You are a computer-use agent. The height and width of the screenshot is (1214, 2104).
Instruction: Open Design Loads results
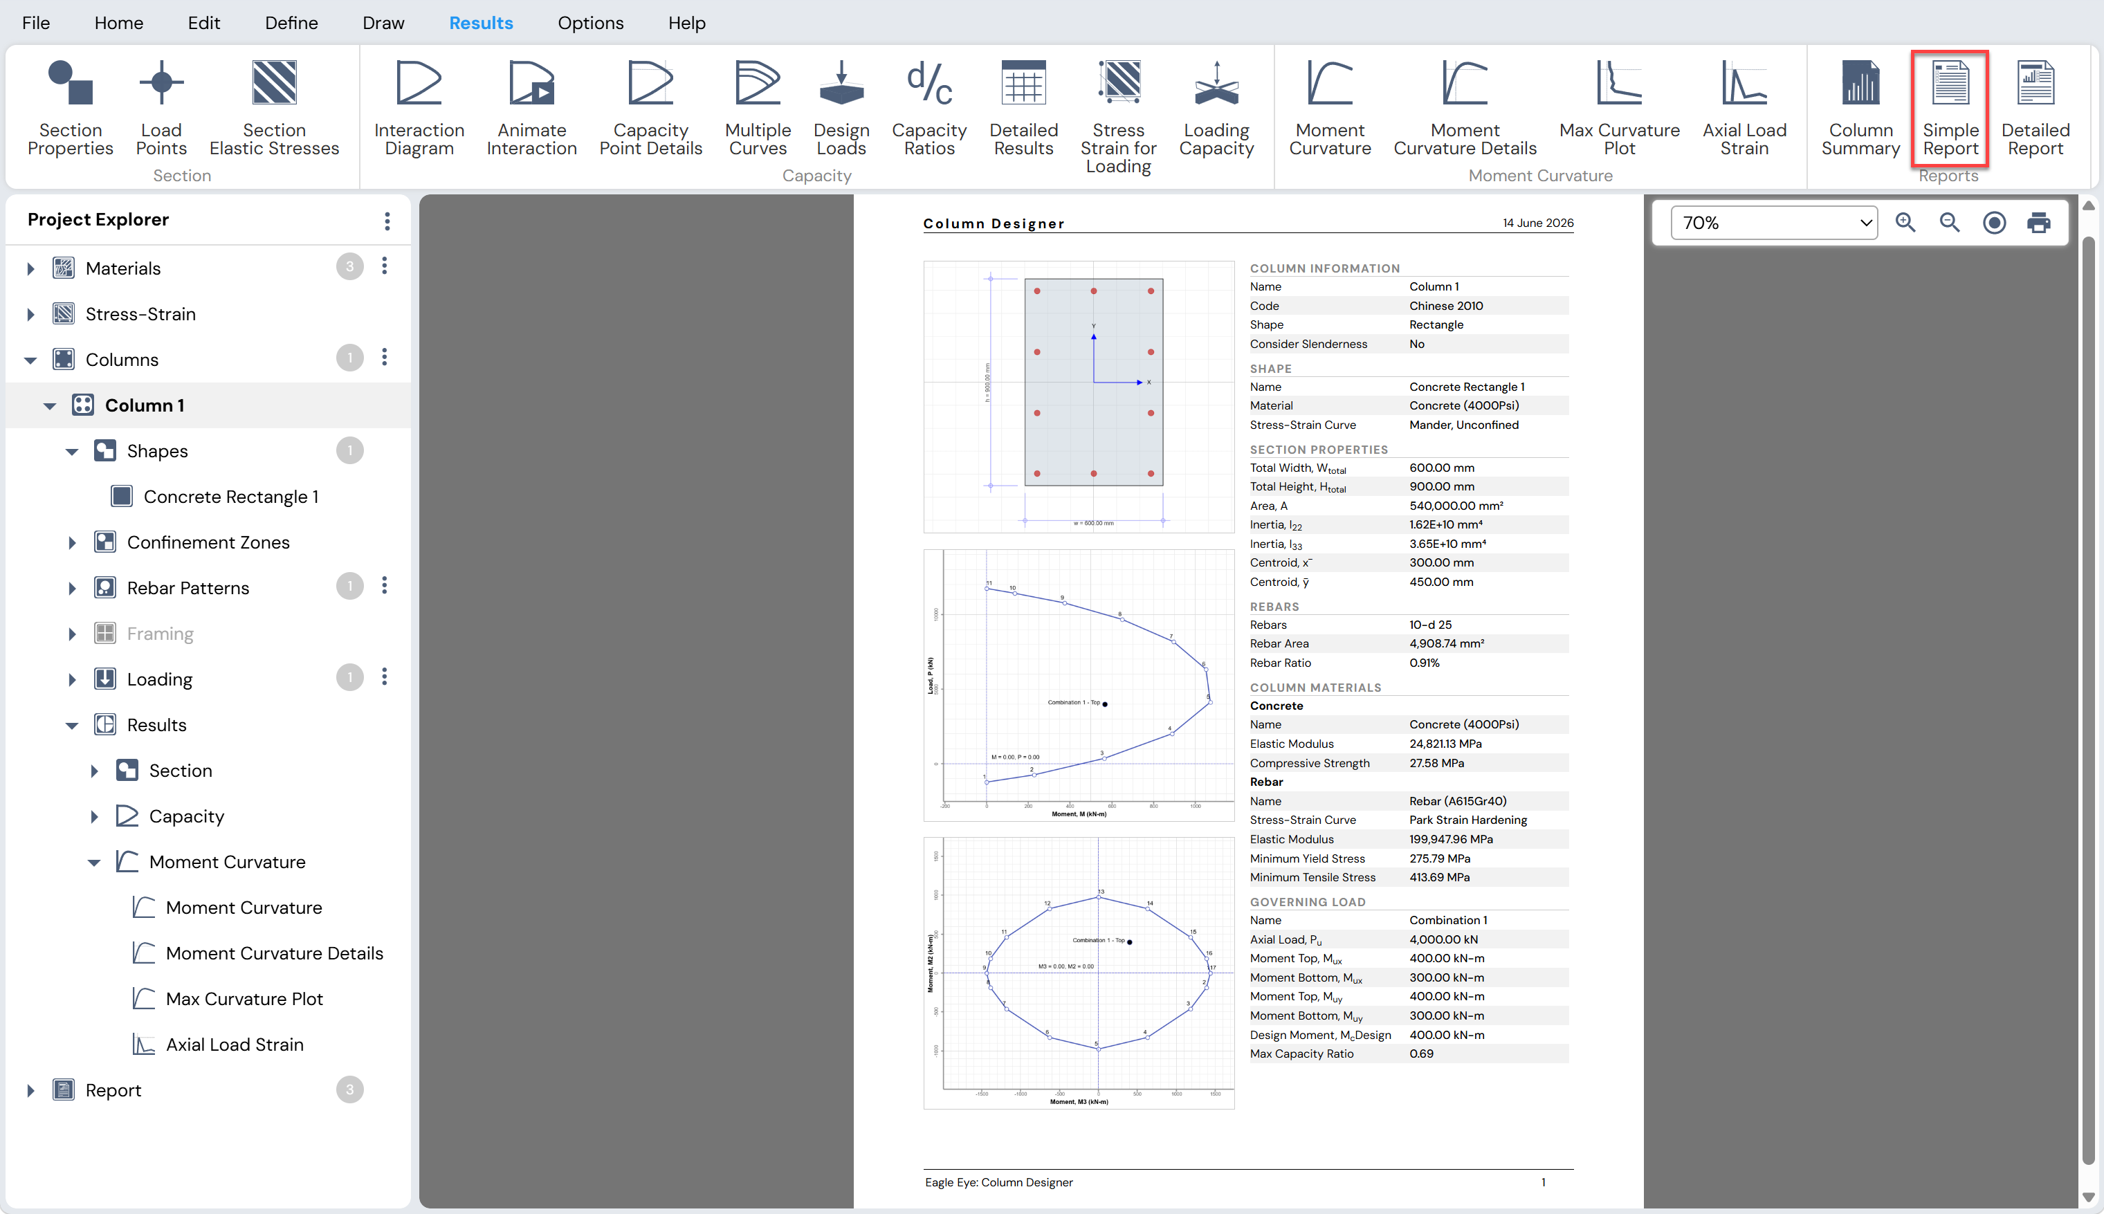click(x=841, y=107)
